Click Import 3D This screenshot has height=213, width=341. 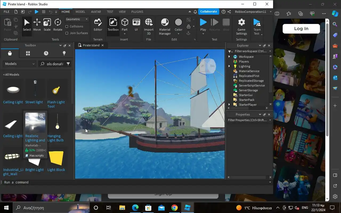click(149, 27)
